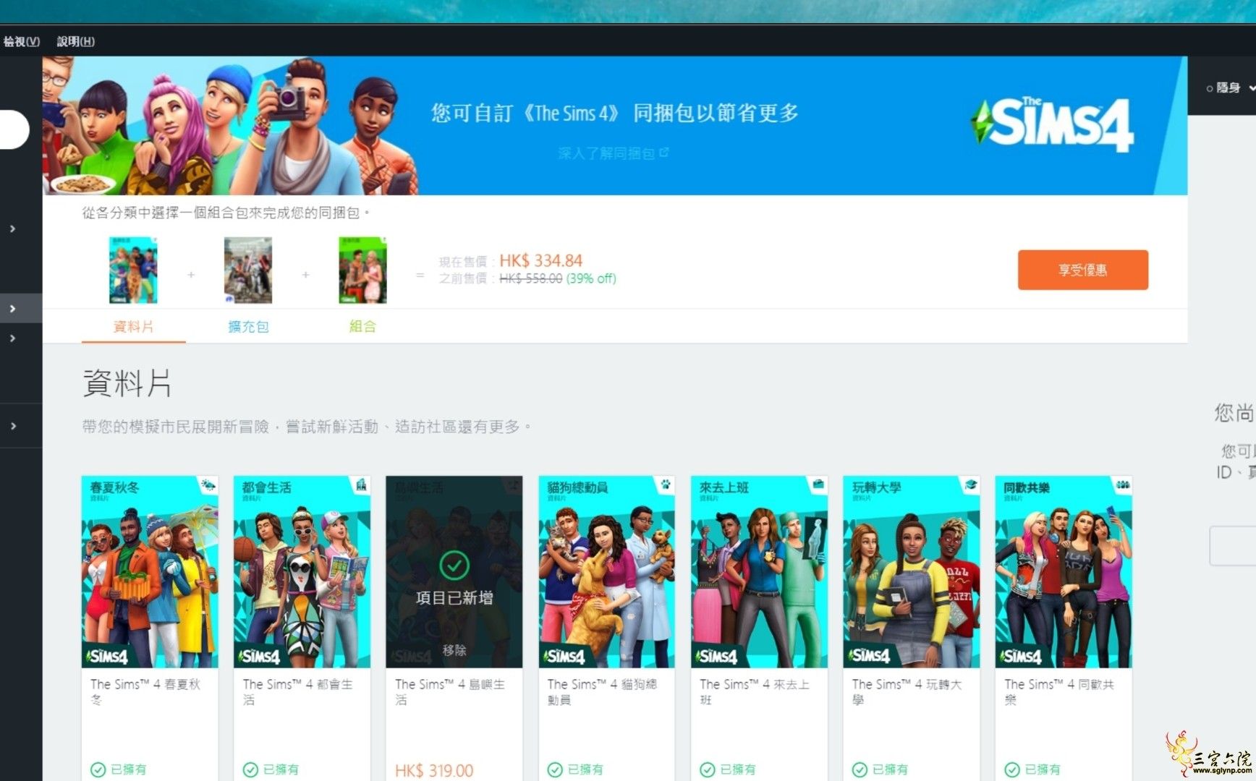Click the current price HK$ 334.84
Screen dimensions: 1256x781
coord(540,260)
